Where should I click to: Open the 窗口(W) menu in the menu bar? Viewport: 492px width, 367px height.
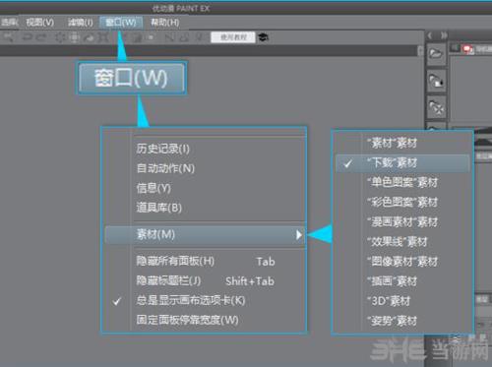tap(121, 23)
